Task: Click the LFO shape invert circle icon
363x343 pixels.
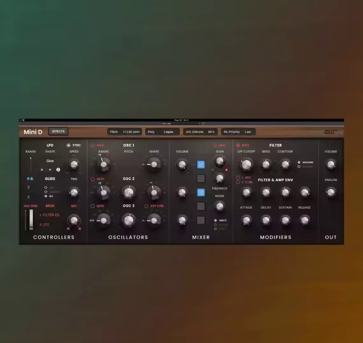Action: (58, 169)
